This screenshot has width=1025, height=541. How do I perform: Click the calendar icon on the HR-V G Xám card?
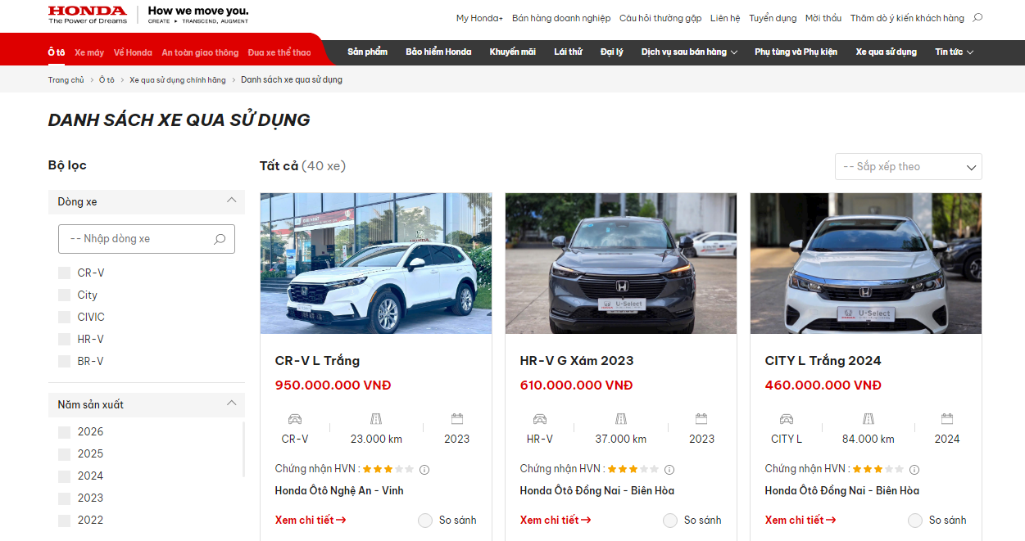click(701, 419)
